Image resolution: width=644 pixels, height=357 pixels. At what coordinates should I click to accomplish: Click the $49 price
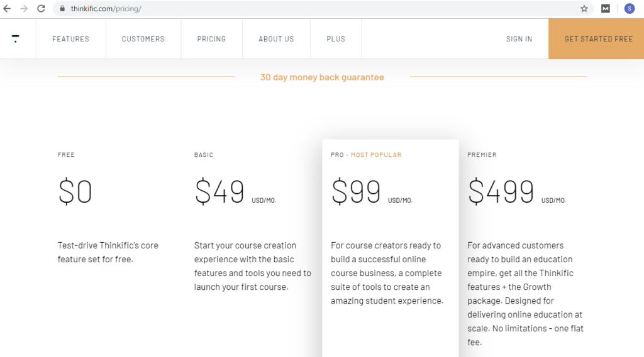coord(219,191)
